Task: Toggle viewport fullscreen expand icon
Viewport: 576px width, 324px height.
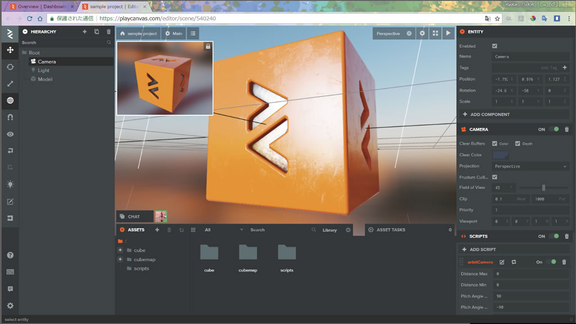Action: (435, 33)
